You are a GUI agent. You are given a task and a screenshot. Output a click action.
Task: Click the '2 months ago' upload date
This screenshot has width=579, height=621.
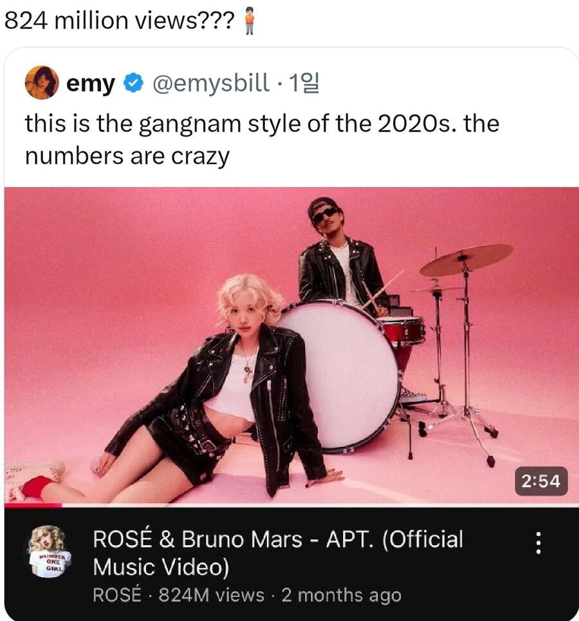click(341, 595)
